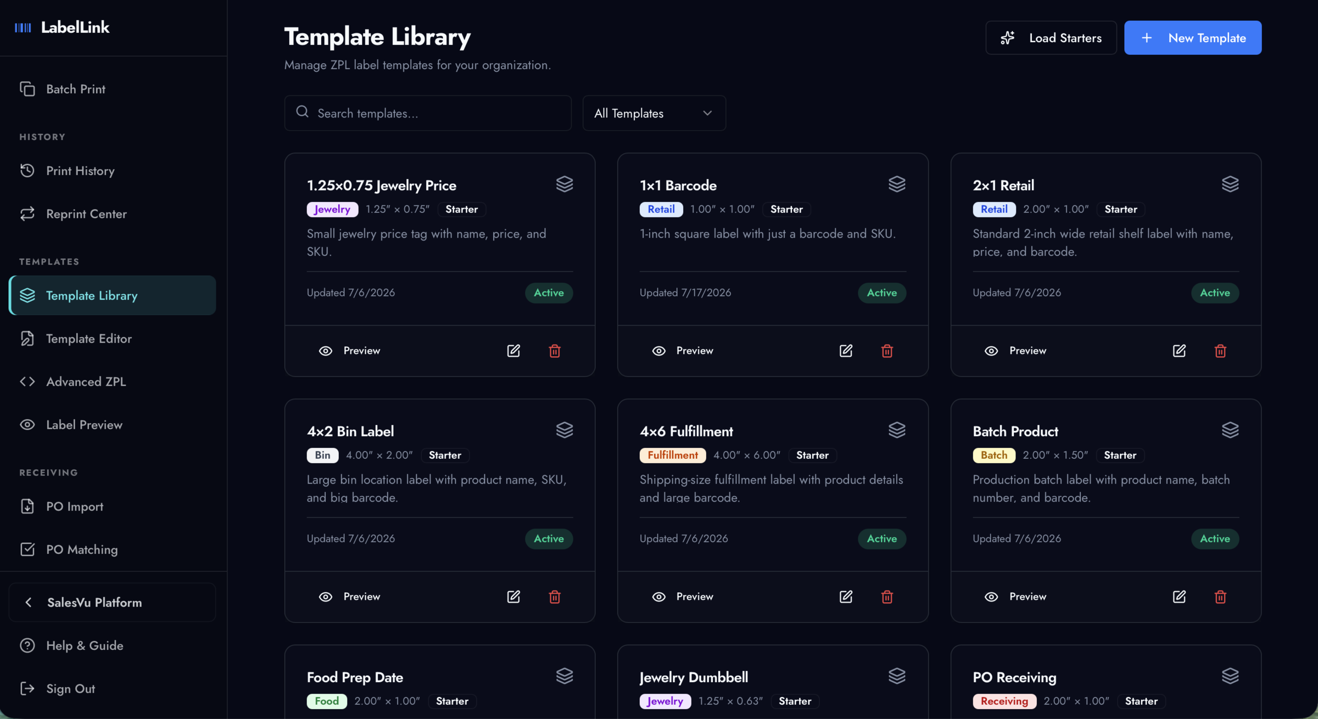Screen dimensions: 1318x719
Task: Click the LabelLink barcode logo icon
Action: 23,27
